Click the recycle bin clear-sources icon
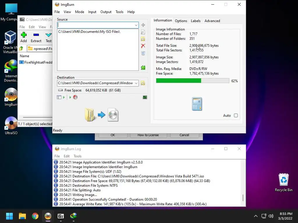 (x=143, y=53)
